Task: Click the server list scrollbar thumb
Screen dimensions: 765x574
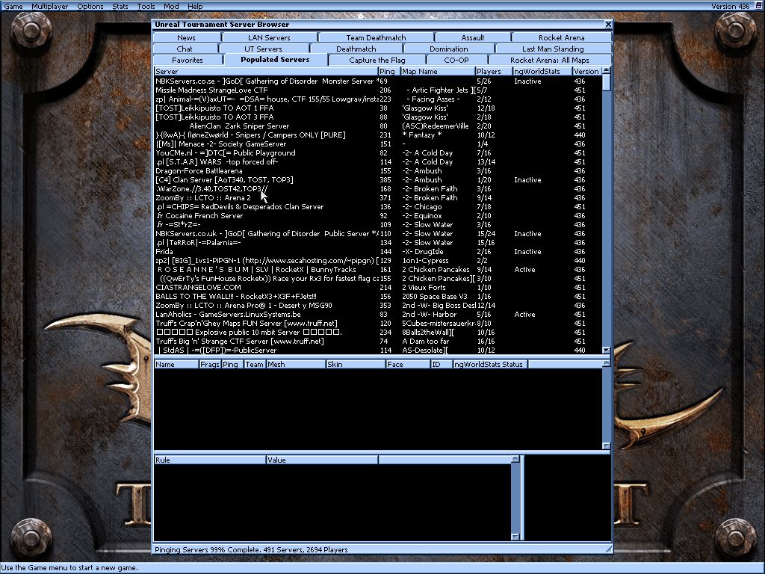Action: point(606,83)
